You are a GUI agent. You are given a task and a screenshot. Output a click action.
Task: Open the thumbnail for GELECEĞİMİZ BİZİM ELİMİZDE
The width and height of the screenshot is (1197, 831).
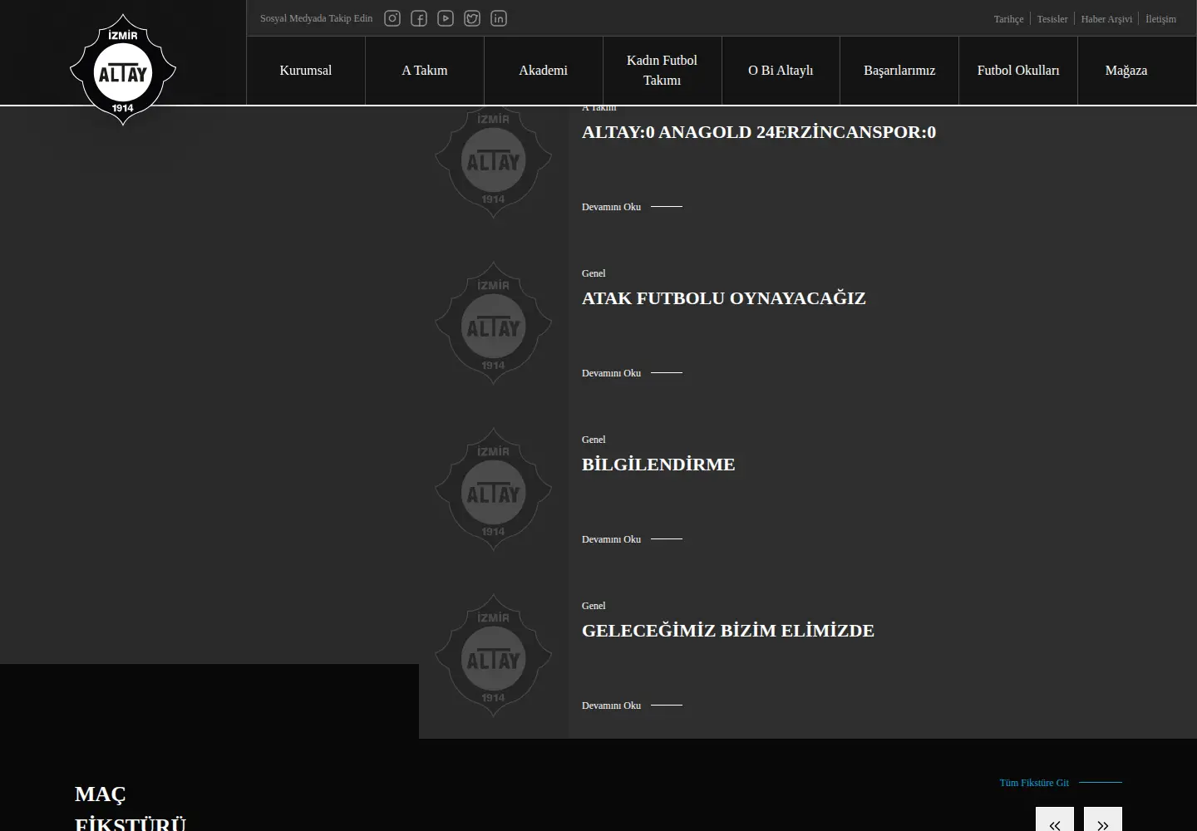(x=494, y=656)
